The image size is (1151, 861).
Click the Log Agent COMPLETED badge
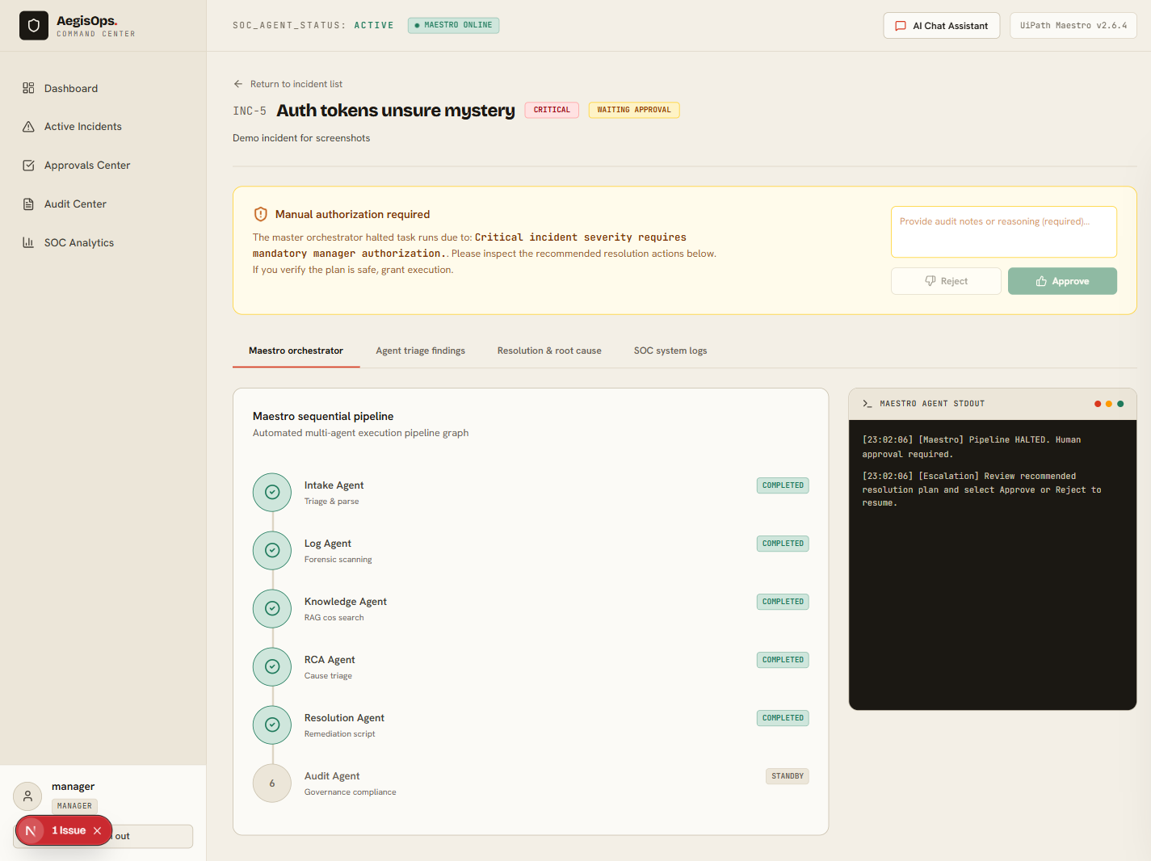pos(783,544)
